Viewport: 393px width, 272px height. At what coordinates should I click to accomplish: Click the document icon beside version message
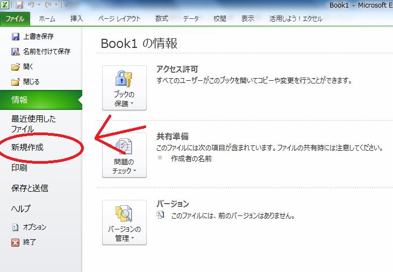tap(160, 215)
